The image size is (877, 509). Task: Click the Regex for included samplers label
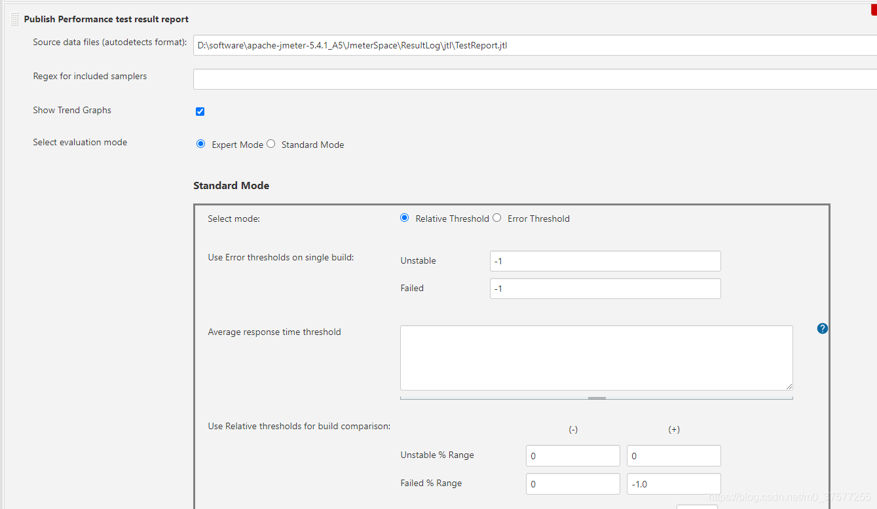point(90,76)
